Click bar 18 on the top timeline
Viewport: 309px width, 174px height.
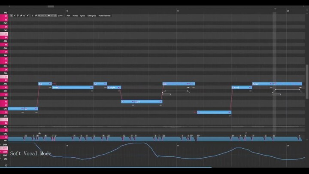(67, 11)
